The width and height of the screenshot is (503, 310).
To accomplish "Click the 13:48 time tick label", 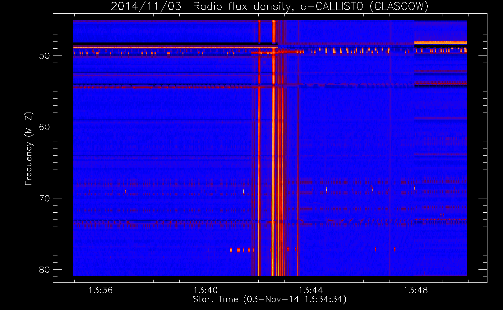I will click(x=416, y=290).
